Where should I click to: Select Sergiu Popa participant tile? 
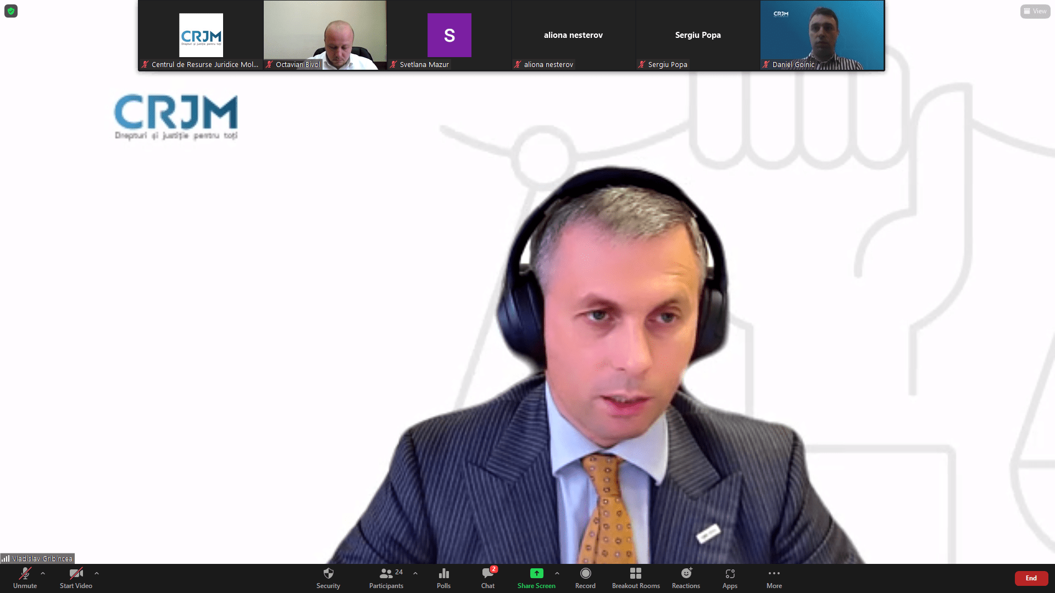coord(697,35)
